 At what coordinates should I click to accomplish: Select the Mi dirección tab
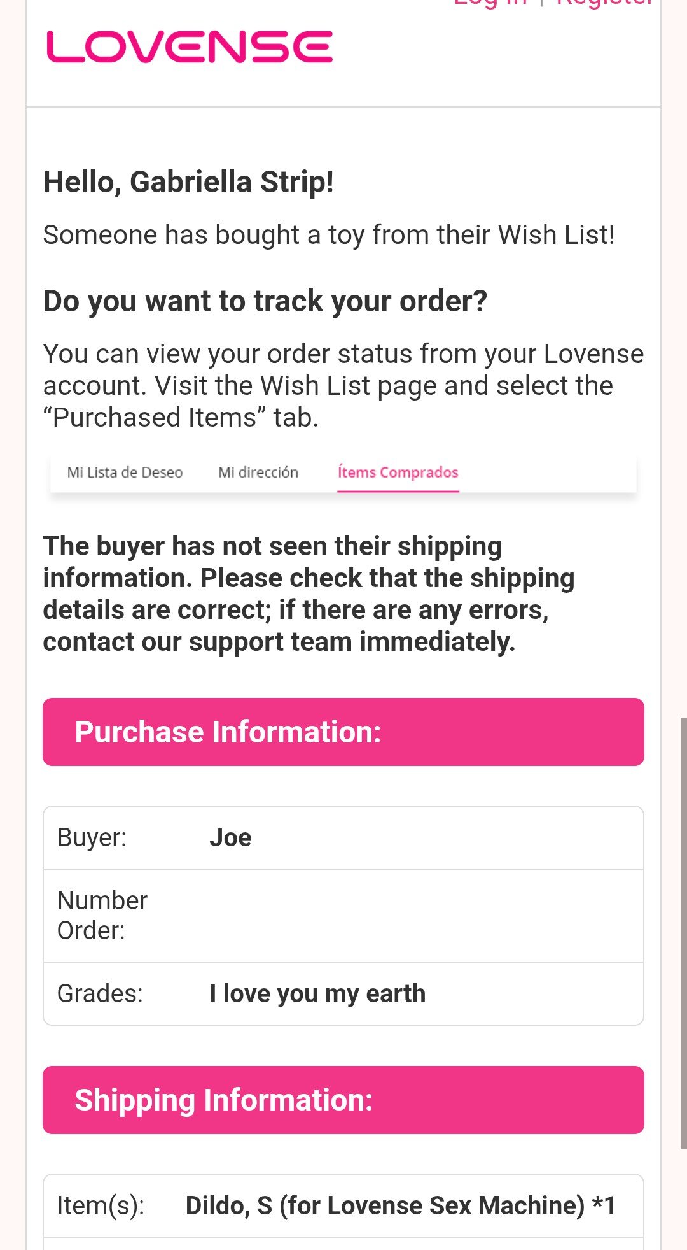(x=258, y=472)
